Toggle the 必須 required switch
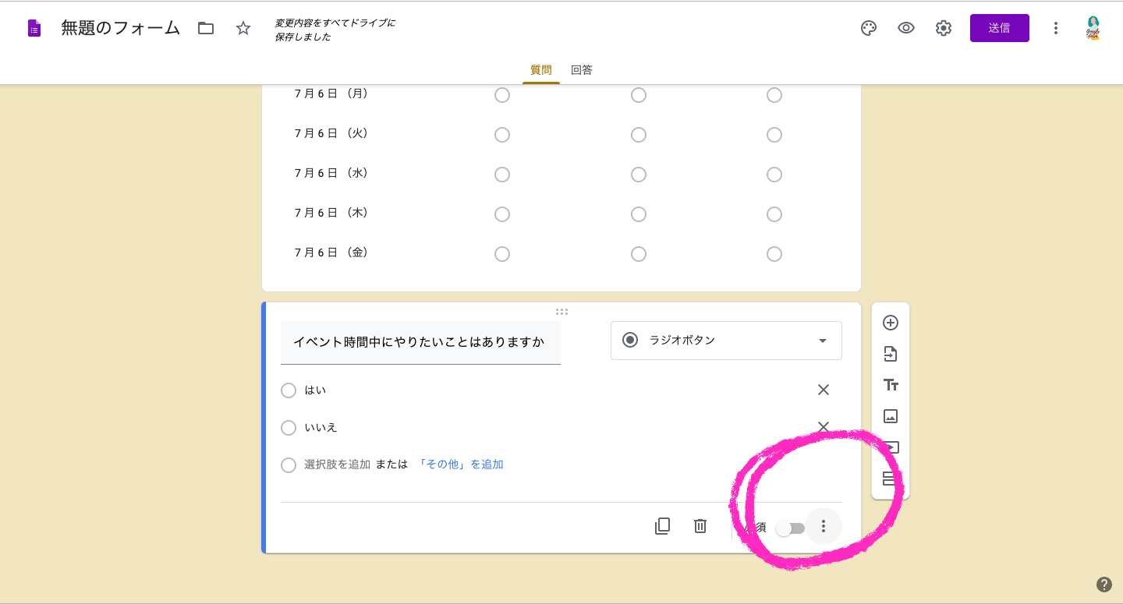 790,528
